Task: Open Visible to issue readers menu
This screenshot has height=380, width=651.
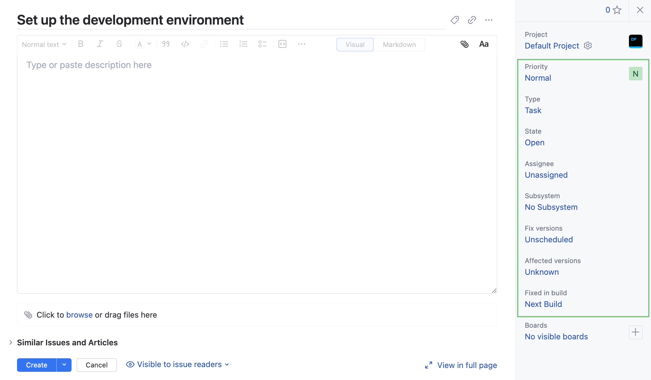Action: click(178, 365)
